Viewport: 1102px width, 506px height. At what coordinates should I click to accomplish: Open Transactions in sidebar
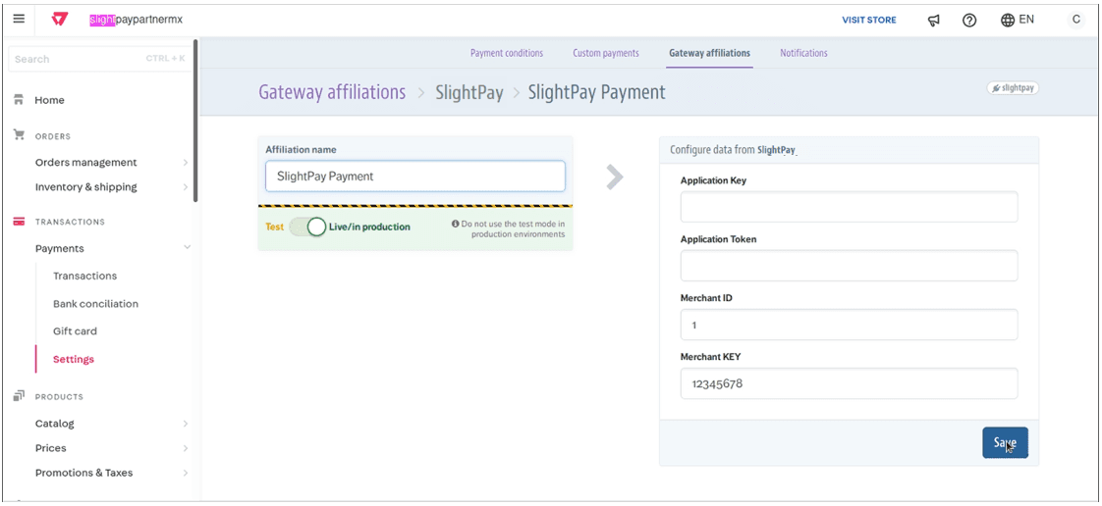click(85, 276)
